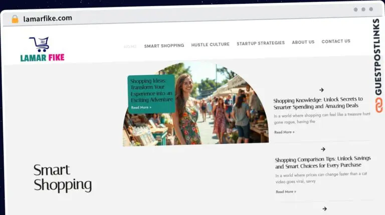Click Read More under Shopping Comparison Tips
This screenshot has height=215, width=385.
click(286, 191)
